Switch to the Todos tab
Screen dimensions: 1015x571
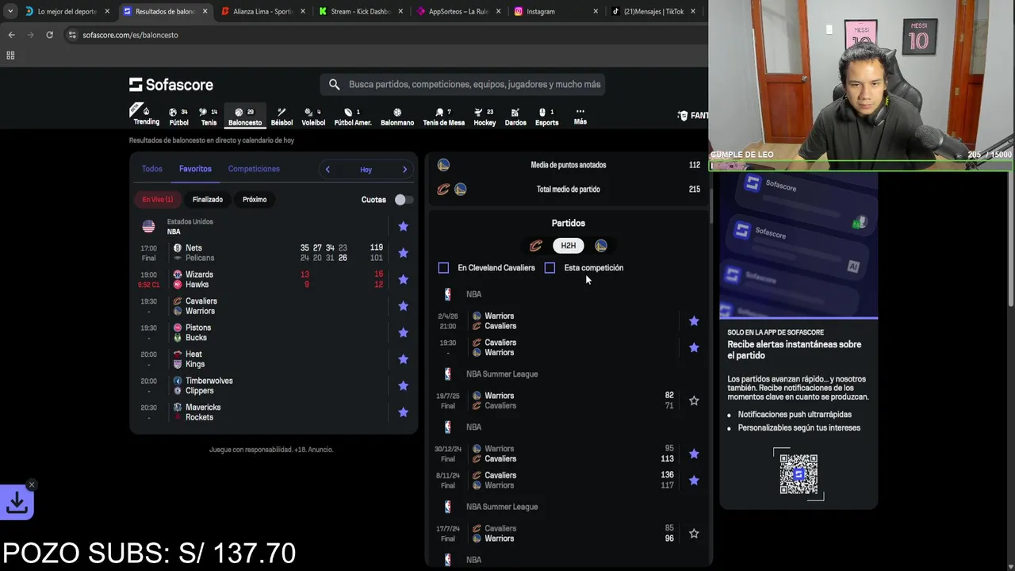tap(151, 169)
